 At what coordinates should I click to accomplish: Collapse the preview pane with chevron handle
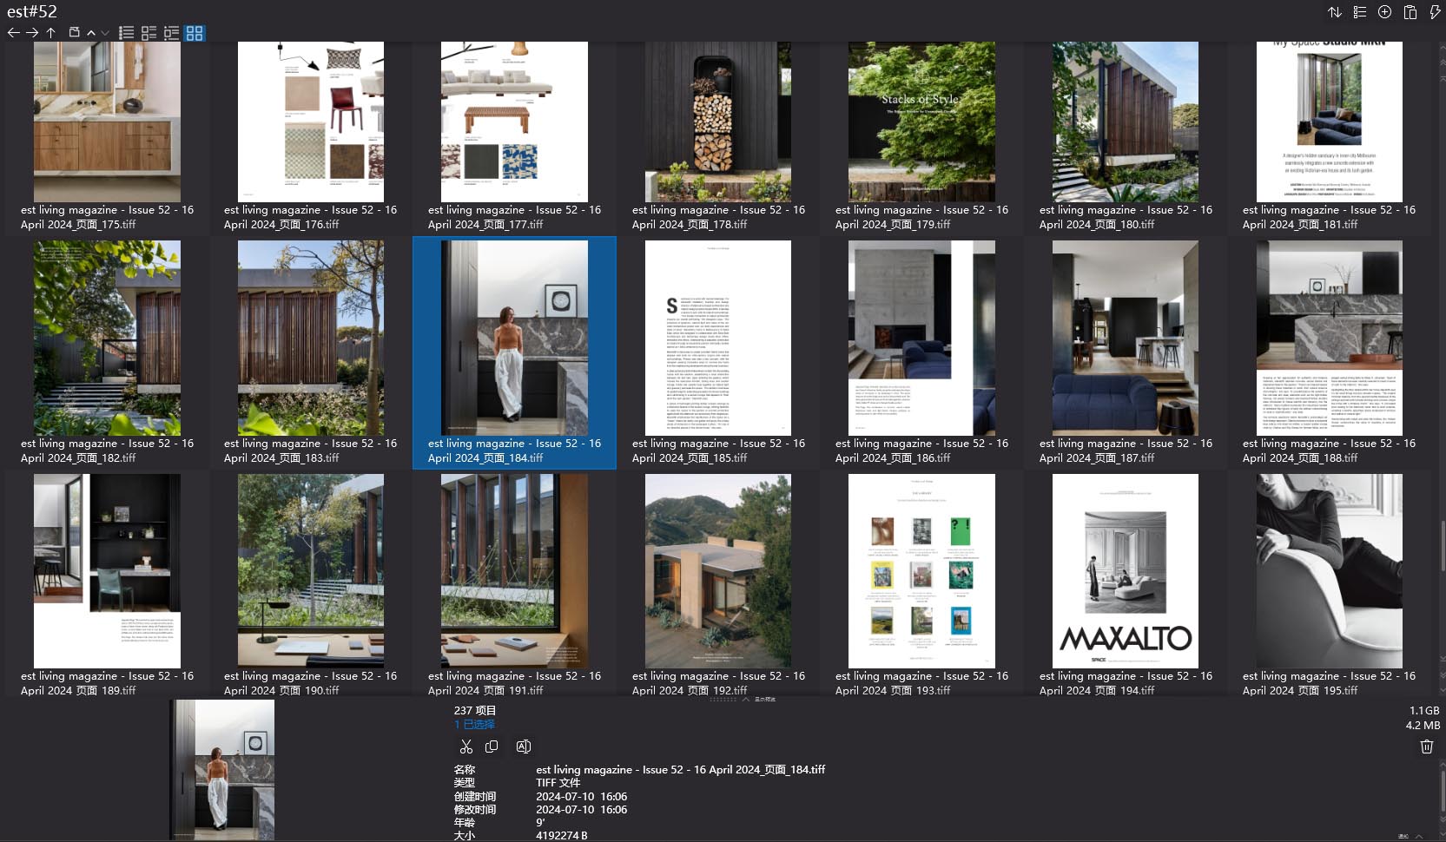745,699
